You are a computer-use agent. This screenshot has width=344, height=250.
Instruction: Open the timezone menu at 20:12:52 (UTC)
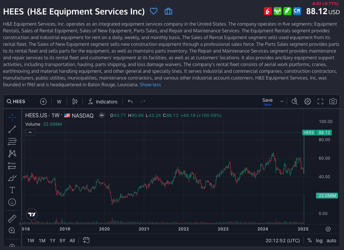[x=283, y=241]
